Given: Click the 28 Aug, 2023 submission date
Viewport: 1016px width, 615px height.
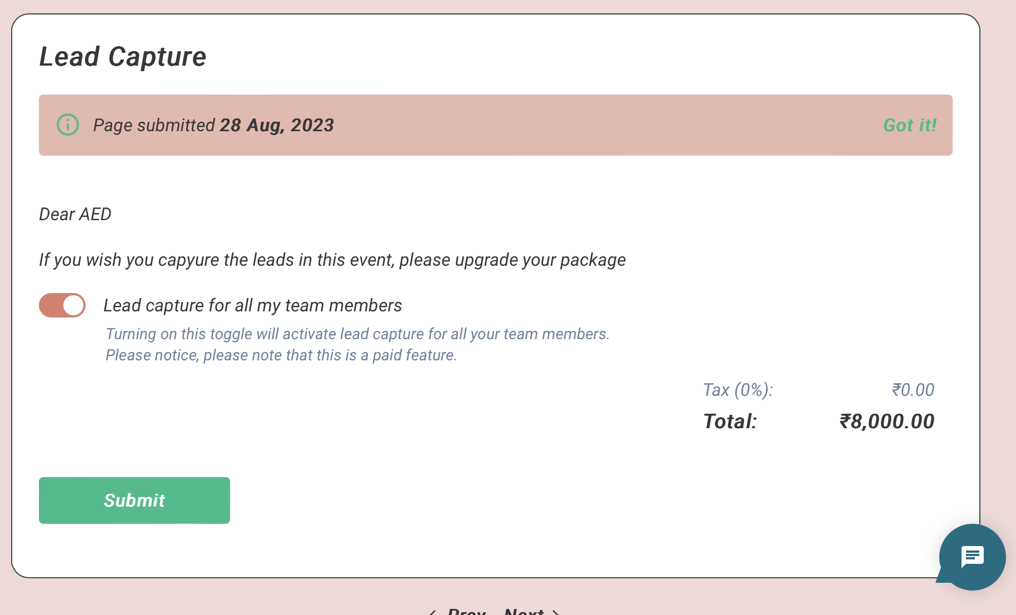Looking at the screenshot, I should 277,125.
